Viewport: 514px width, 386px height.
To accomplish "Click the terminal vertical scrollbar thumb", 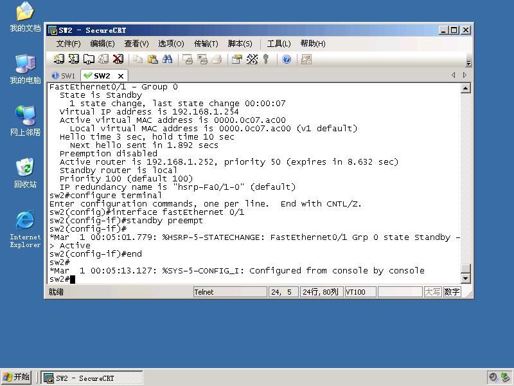I will tap(465, 268).
